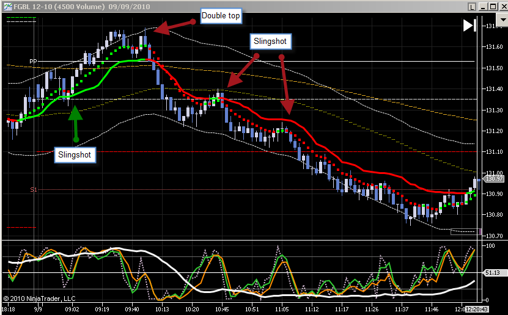Click the 11:26 time axis label
508x315 pixels.
372,310
